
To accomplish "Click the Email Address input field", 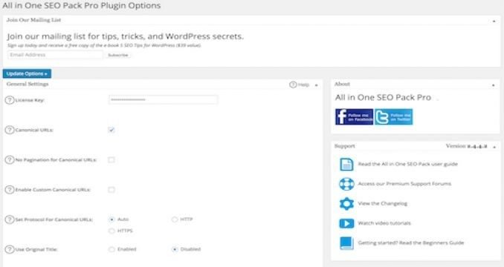I will tap(55, 55).
